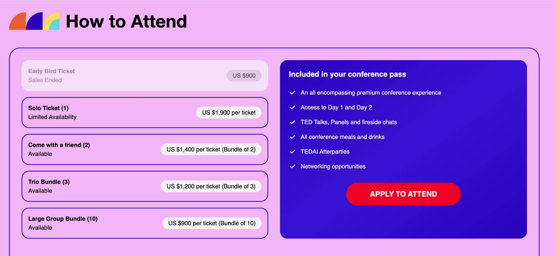Click checkmark beside TED Talks, Panels

click(x=292, y=122)
